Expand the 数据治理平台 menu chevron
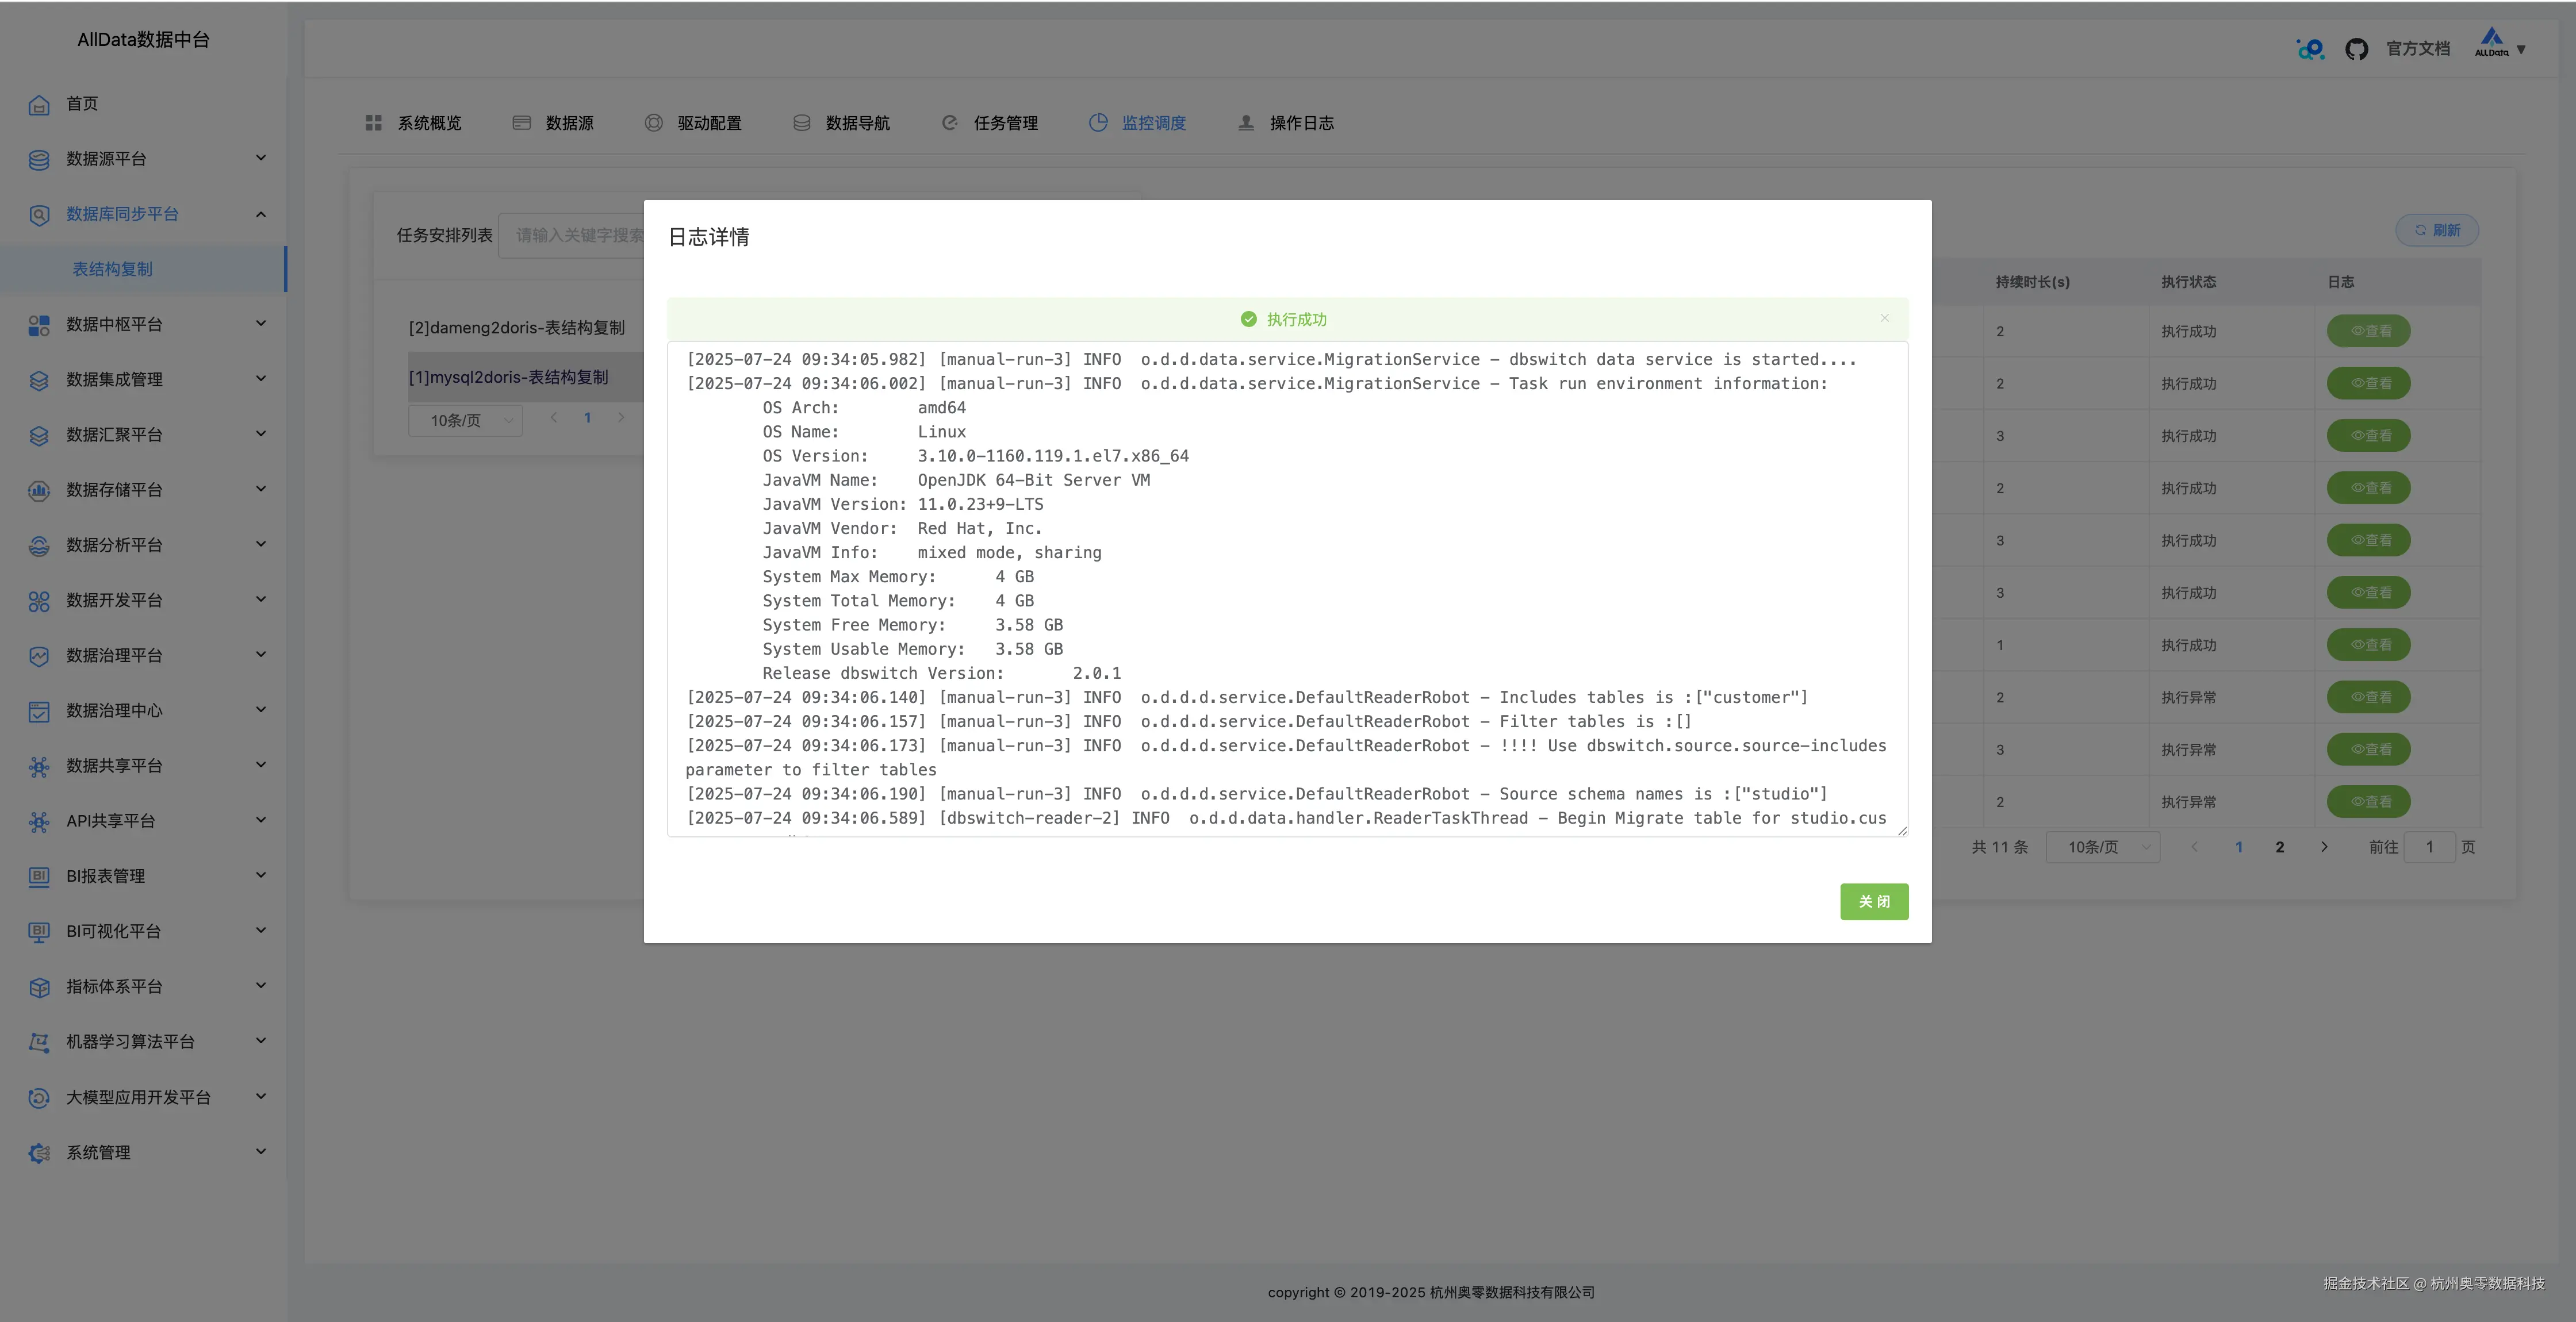Viewport: 2576px width, 1322px height. coord(261,655)
